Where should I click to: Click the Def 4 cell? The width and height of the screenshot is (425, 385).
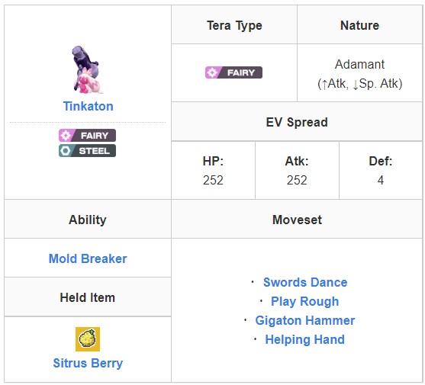tap(381, 171)
